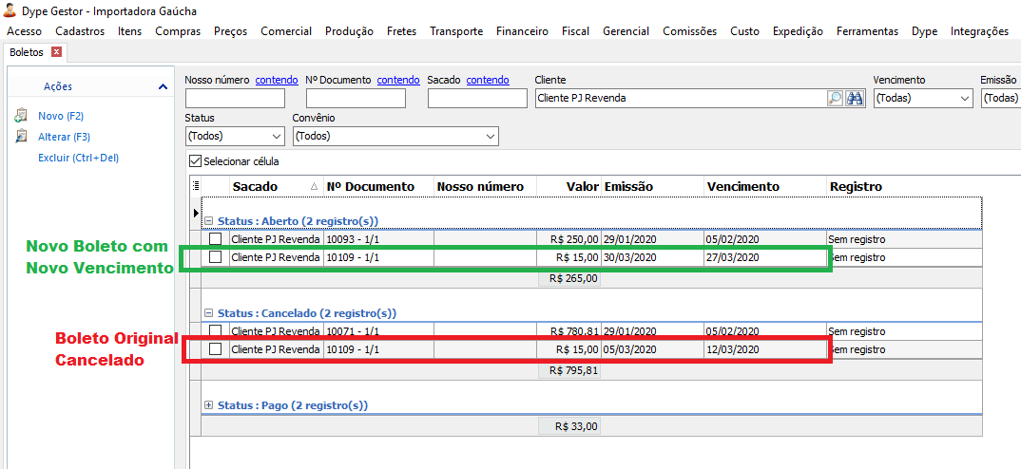Collapse the Status : Cancelado group
This screenshot has width=1021, height=469.
tap(209, 313)
